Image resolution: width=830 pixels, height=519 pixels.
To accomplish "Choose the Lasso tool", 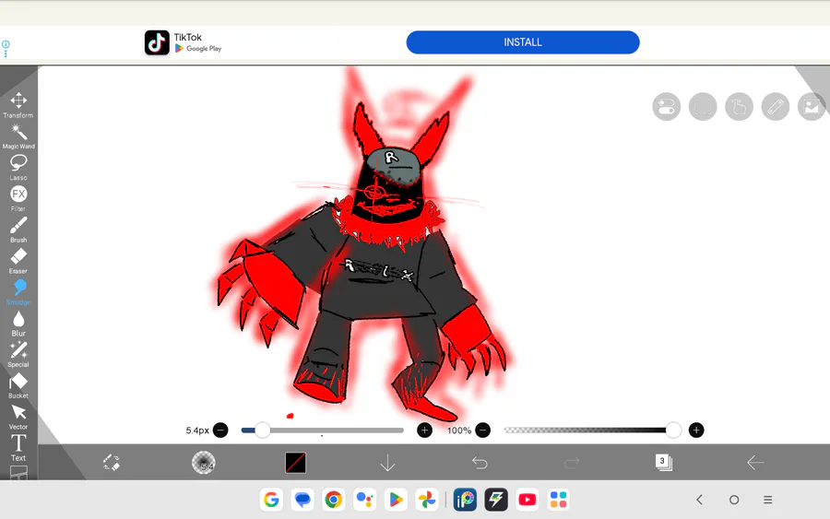I will coord(18,167).
